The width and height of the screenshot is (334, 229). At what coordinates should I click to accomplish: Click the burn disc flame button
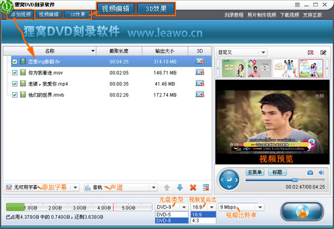click(x=302, y=211)
